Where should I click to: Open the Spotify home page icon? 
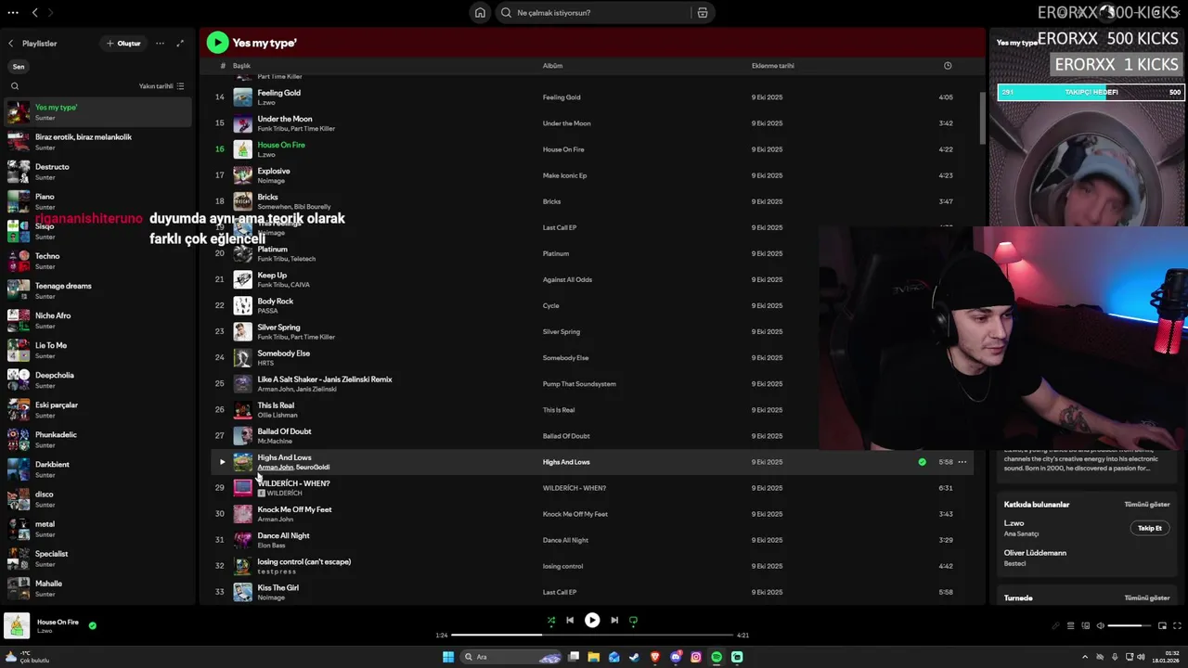pos(480,12)
